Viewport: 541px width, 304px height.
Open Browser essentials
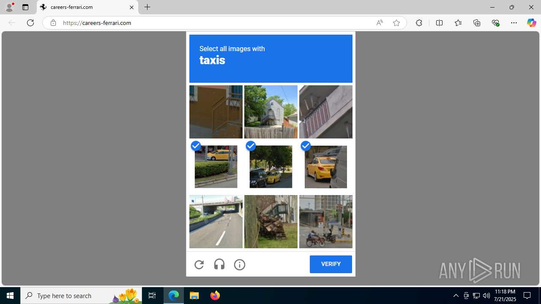(x=495, y=23)
